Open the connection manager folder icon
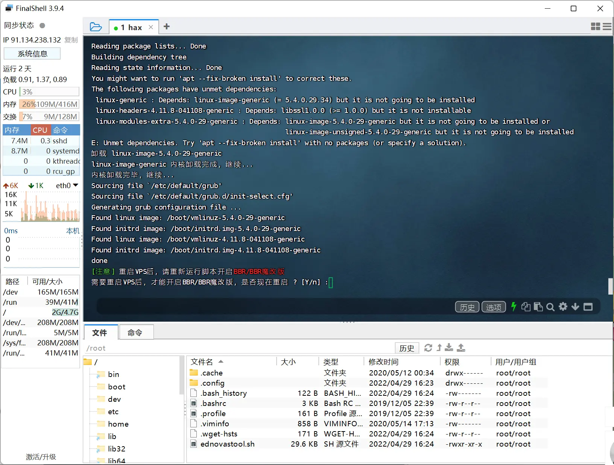The image size is (614, 465). 96,27
